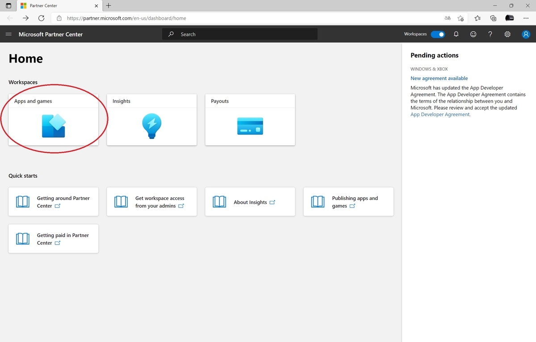Open Getting paid in Partner Center guide
The image size is (536, 342).
pos(54,239)
